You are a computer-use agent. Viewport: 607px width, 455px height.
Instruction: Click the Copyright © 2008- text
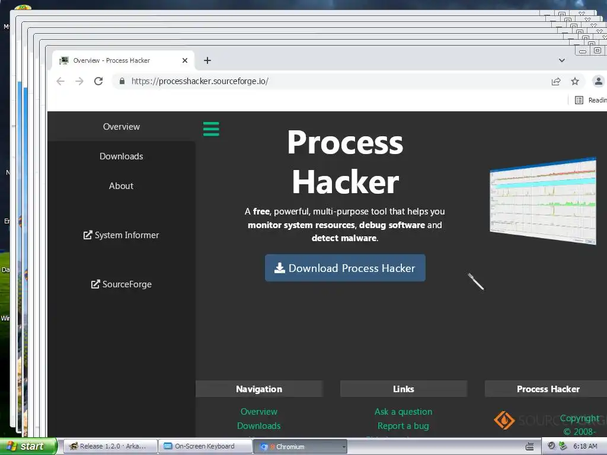tap(580, 425)
